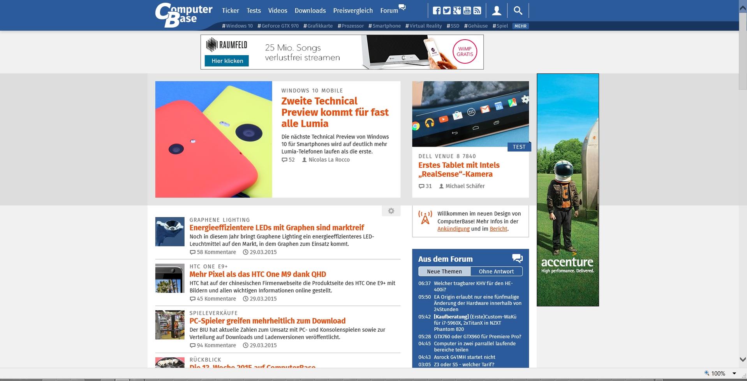Click the scrollbar up arrow
Viewport: 747px width, 381px height.
pyautogui.click(x=743, y=9)
